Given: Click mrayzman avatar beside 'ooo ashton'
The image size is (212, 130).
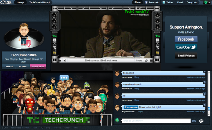Looking at the screenshot, I should (x=117, y=74).
